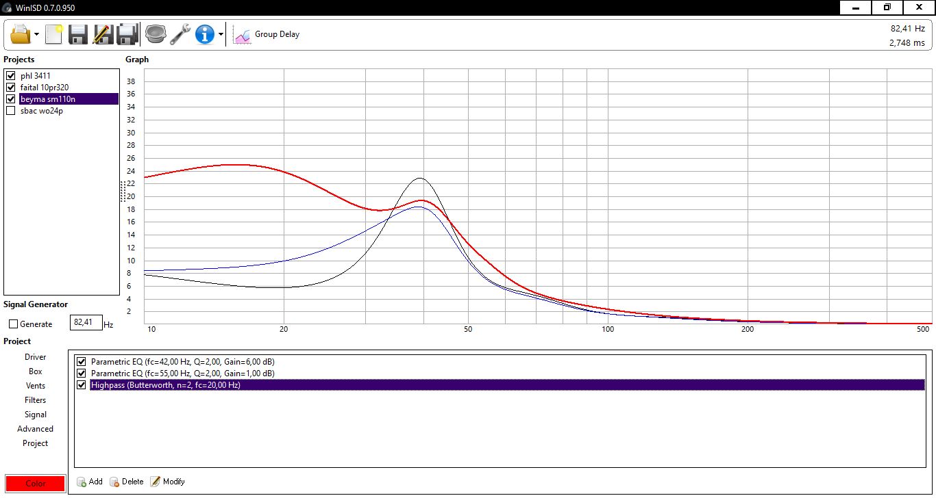The height and width of the screenshot is (498, 936).
Task: Open the Project tab in sidebar
Action: point(36,443)
